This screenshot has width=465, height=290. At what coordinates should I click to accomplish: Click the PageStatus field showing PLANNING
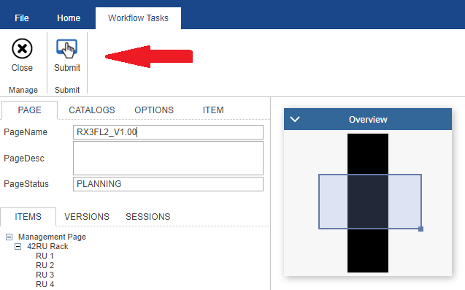point(168,184)
